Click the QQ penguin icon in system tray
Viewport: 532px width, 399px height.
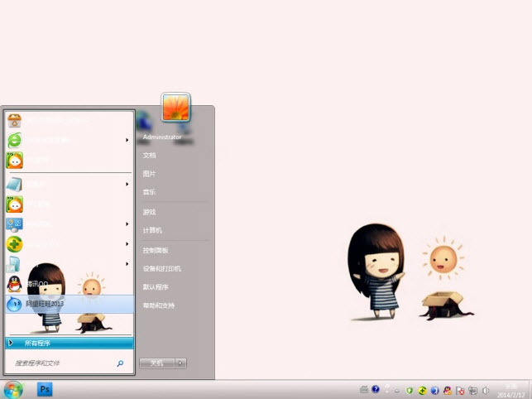[448, 390]
